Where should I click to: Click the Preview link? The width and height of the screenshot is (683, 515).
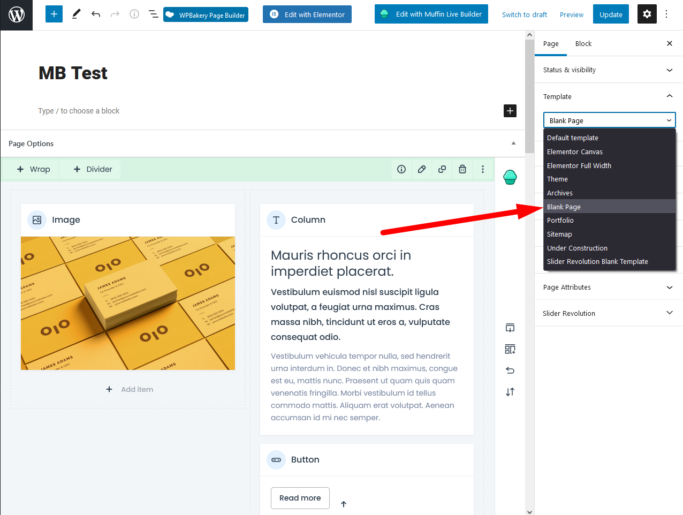click(x=572, y=14)
